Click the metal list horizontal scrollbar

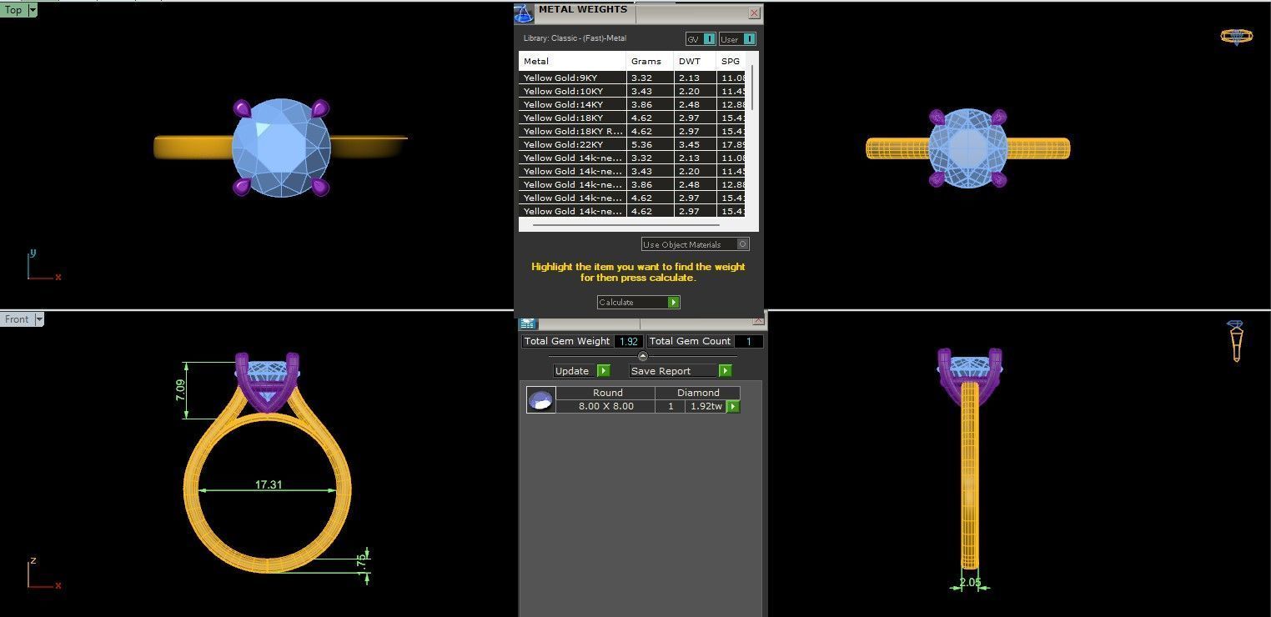pos(625,225)
